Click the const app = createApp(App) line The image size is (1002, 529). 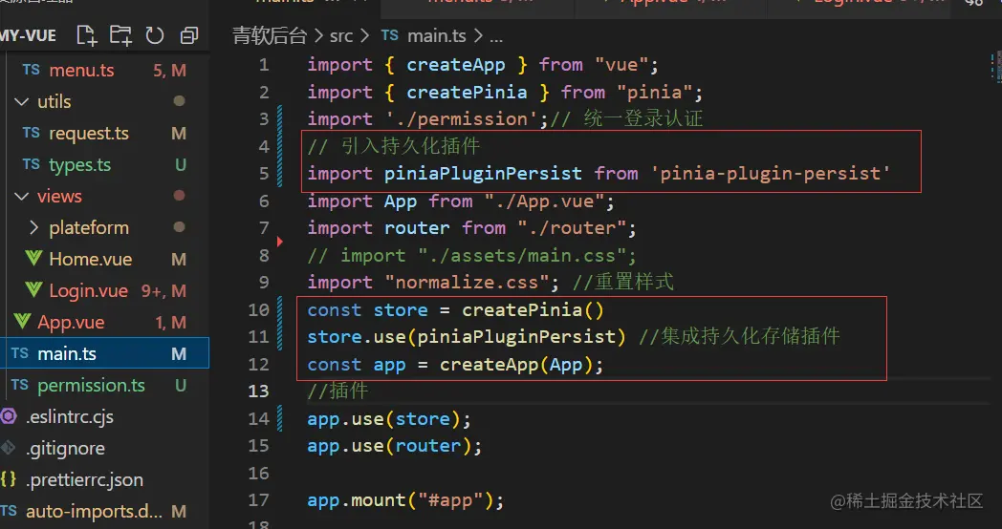coord(456,365)
